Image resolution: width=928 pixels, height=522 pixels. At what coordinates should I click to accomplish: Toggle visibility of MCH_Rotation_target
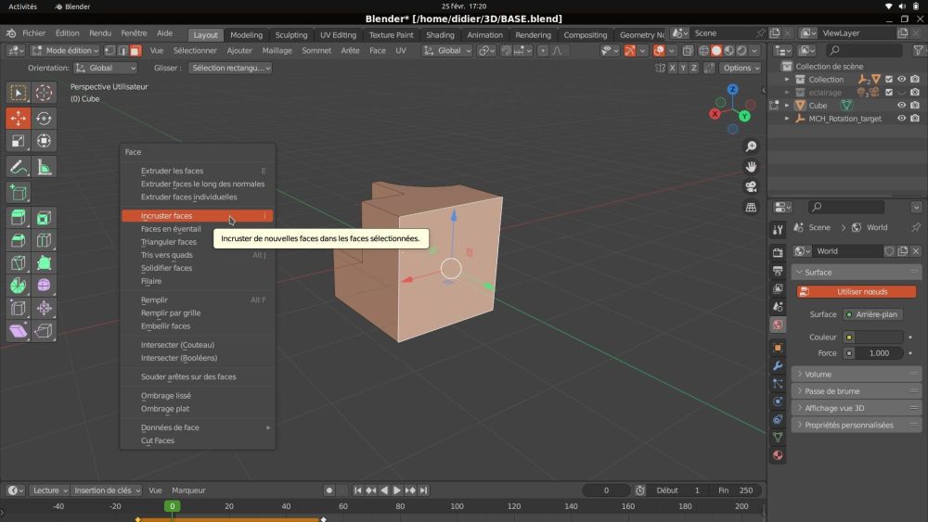click(x=901, y=119)
